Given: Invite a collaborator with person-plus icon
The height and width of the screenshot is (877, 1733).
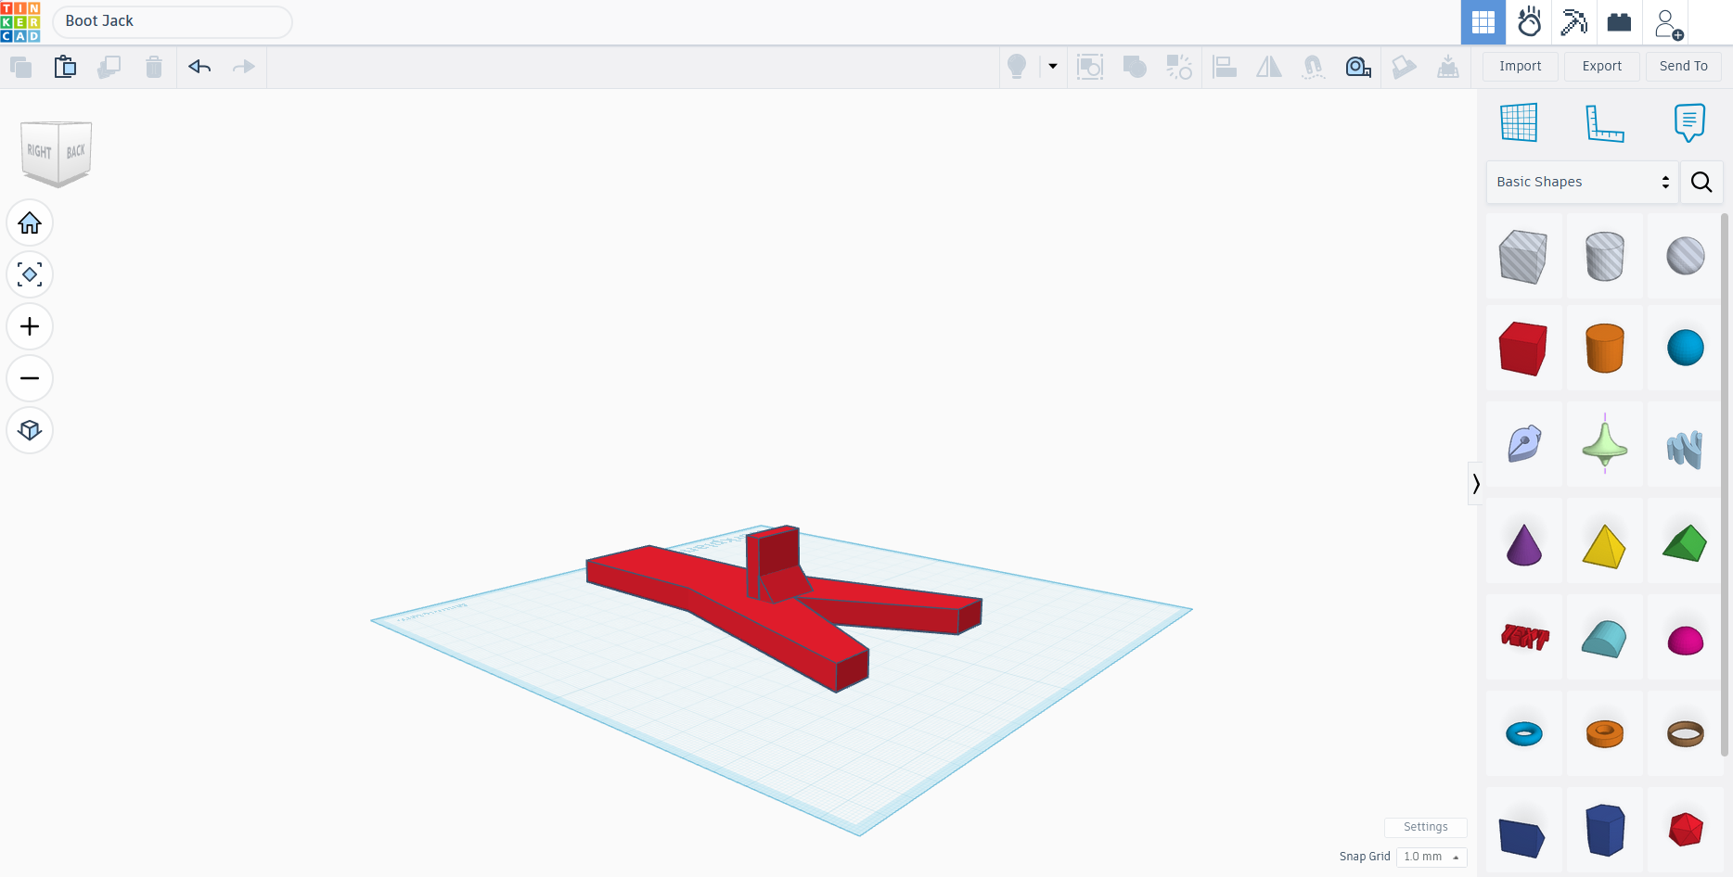Looking at the screenshot, I should coord(1668,24).
